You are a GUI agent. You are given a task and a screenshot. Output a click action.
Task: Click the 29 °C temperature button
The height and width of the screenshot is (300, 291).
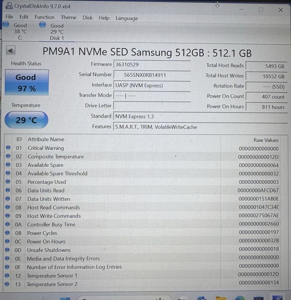coord(27,120)
